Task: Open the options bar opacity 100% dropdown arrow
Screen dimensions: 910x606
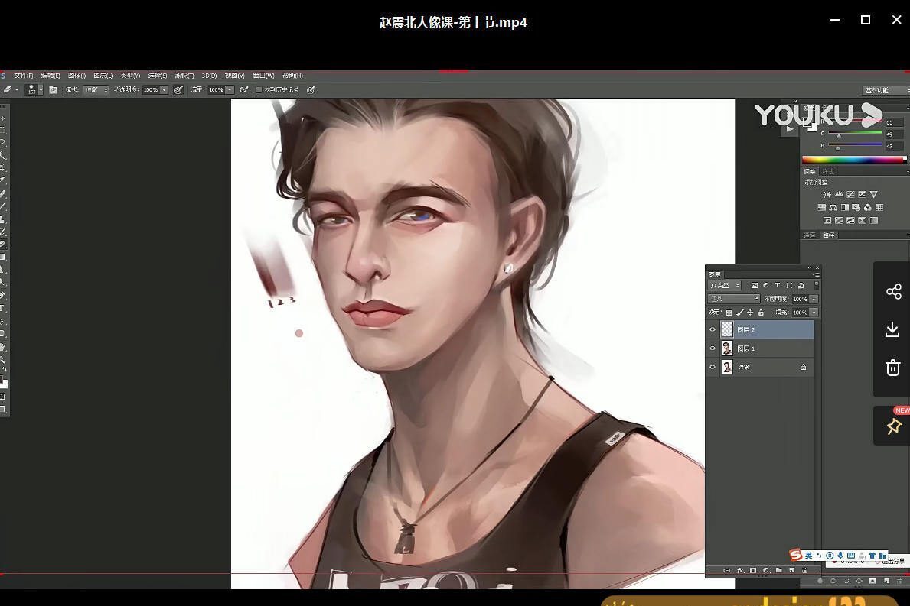Action: click(x=164, y=90)
